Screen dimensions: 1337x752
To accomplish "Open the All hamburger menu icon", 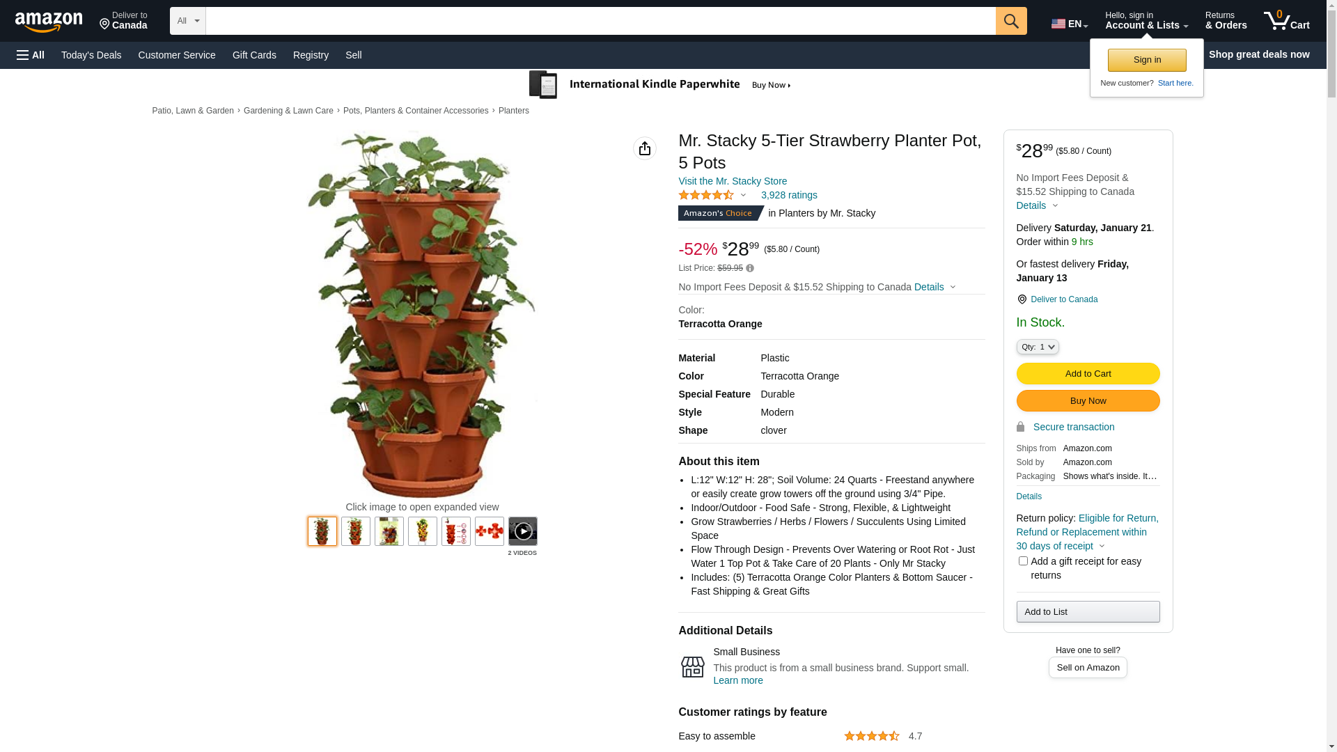I will 31,55.
